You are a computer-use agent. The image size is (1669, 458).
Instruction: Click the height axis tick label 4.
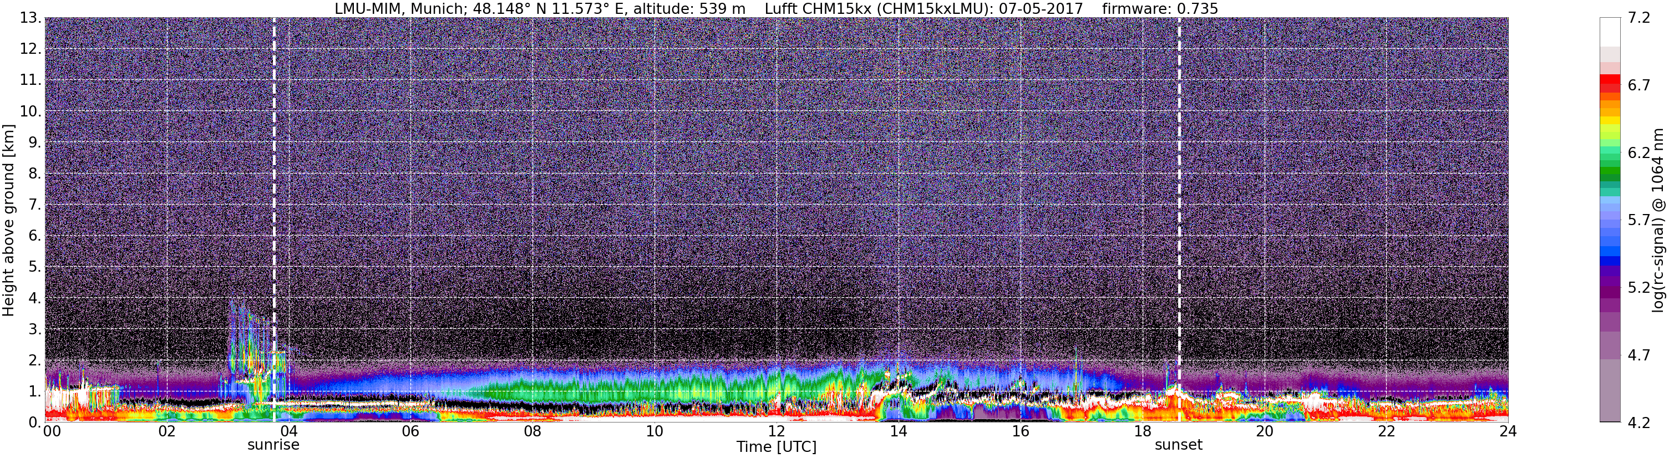(35, 297)
